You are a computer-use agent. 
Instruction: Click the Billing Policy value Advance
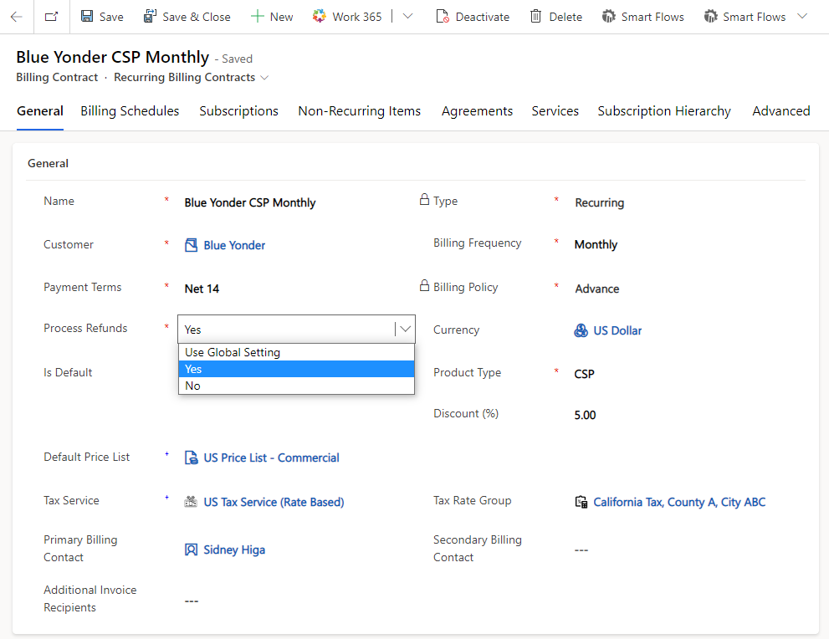597,289
